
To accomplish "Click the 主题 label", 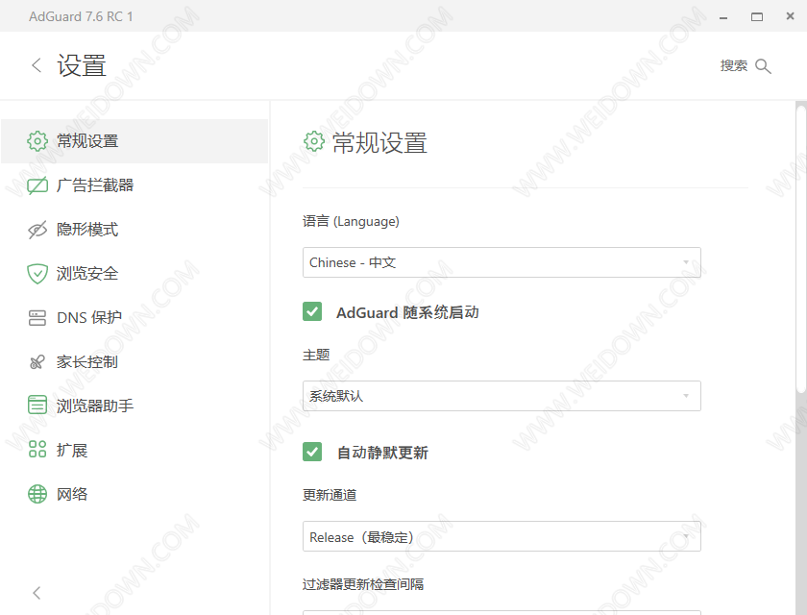I will pos(316,355).
